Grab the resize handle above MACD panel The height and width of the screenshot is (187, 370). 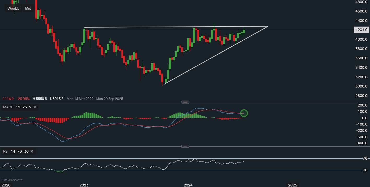[x=185, y=102]
